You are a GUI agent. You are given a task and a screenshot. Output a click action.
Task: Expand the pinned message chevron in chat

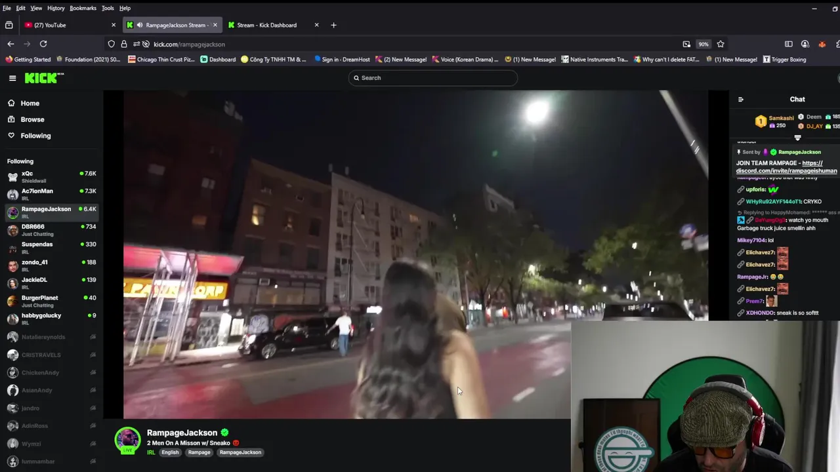click(797, 138)
